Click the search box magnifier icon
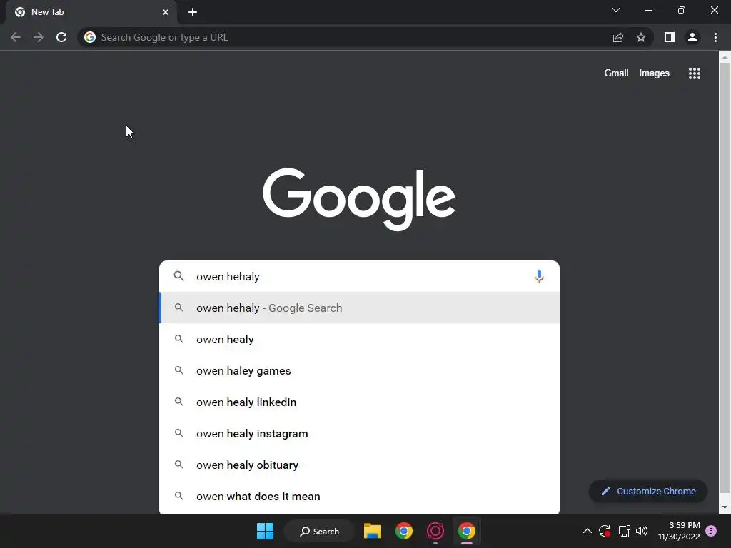Viewport: 731px width, 548px height. tap(179, 276)
